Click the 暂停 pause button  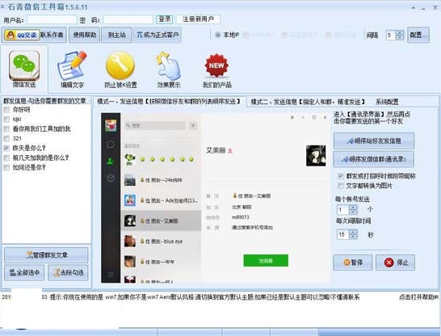(353, 262)
